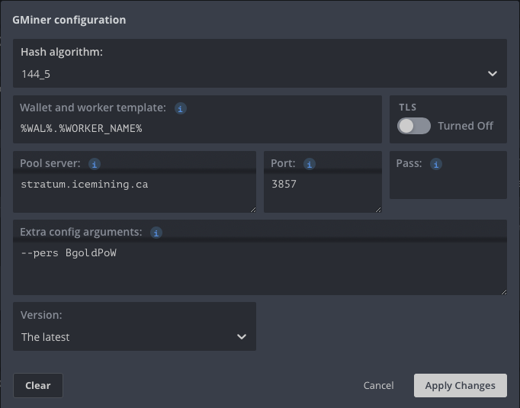Click info icon next to Port label
The width and height of the screenshot is (520, 408).
310,164
